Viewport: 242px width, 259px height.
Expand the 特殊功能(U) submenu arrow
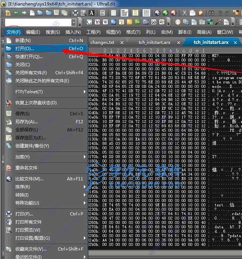point(85,203)
